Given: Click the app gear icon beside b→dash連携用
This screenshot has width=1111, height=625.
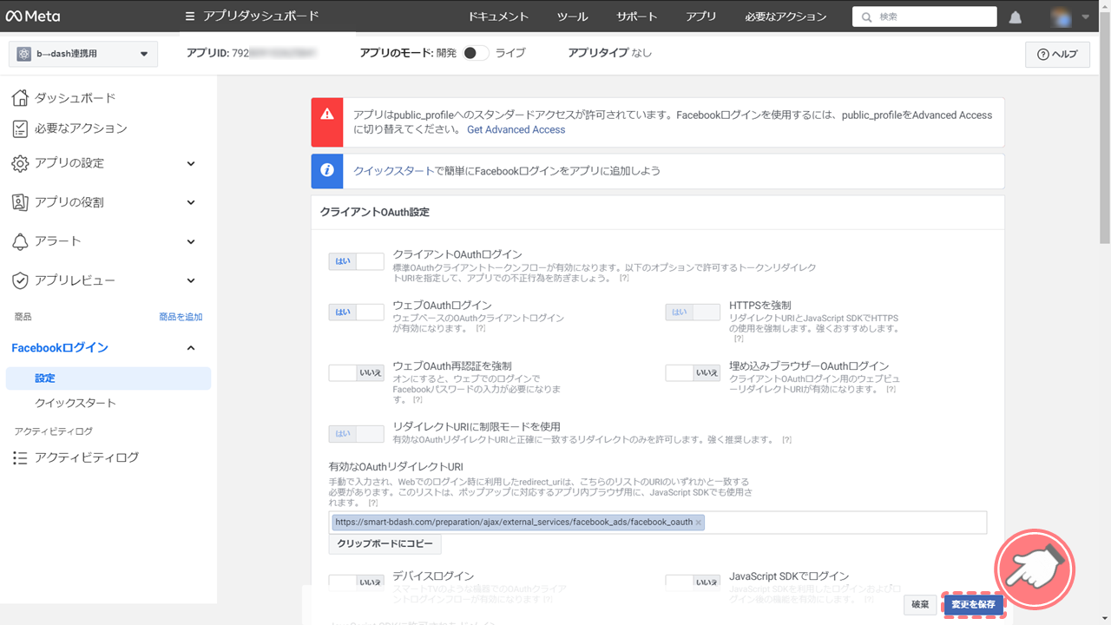Looking at the screenshot, I should (23, 54).
